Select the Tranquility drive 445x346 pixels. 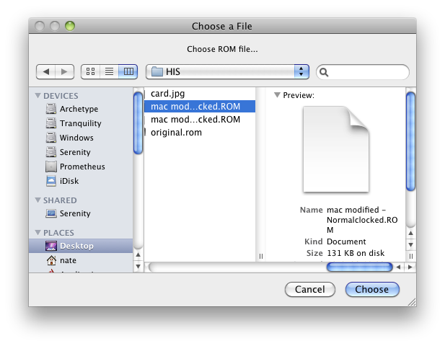click(81, 123)
